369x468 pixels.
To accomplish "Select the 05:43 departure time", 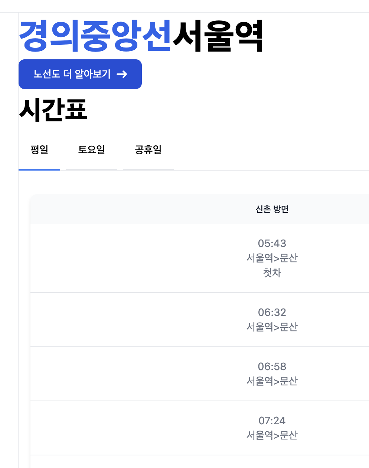I will [272, 243].
